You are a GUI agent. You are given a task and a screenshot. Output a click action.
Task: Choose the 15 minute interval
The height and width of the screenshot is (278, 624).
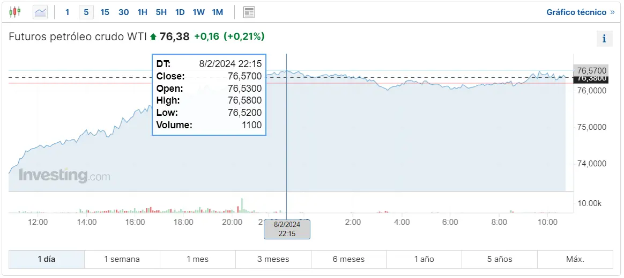105,12
